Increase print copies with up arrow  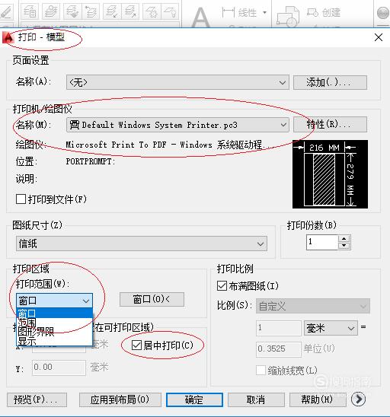point(344,239)
